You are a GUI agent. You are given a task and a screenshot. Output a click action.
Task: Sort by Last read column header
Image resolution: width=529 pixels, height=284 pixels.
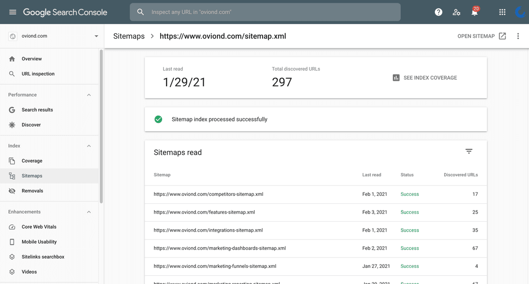tap(371, 175)
